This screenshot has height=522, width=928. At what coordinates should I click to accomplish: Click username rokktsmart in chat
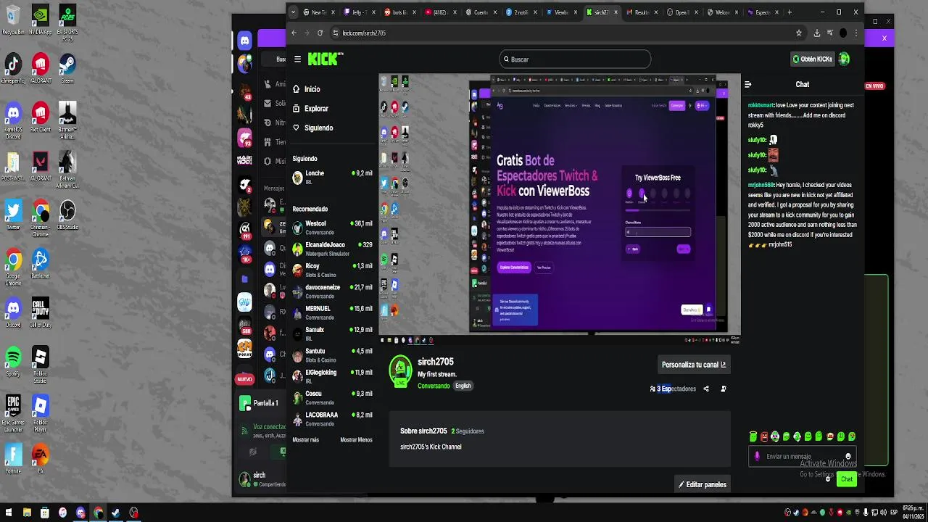click(761, 105)
